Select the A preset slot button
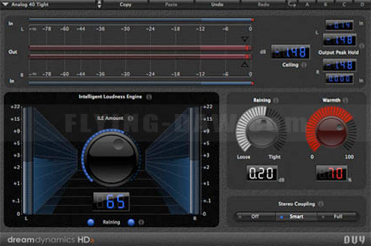Screen dimensions: 371x246 [307, 4]
